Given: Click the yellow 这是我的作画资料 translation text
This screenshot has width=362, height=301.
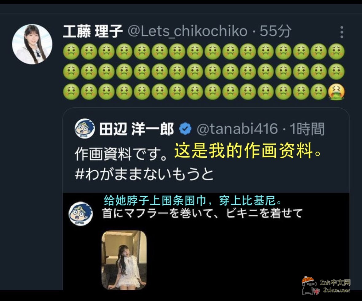Looking at the screenshot, I should tap(248, 151).
